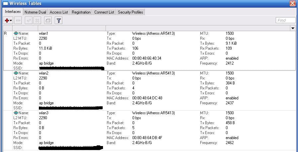Open the Connect List tab
The image size is (298, 152).
click(104, 12)
